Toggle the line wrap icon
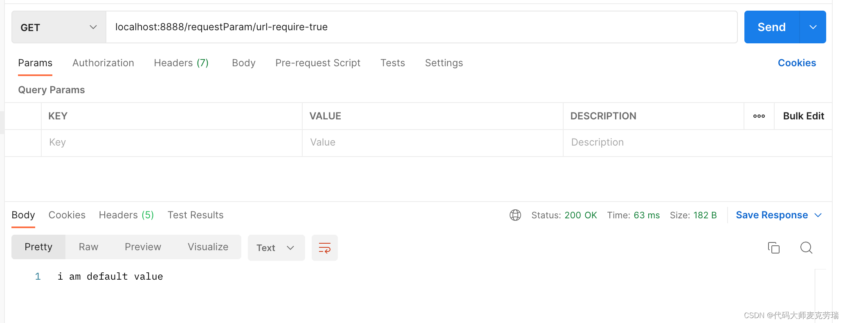The height and width of the screenshot is (323, 845). (x=325, y=248)
